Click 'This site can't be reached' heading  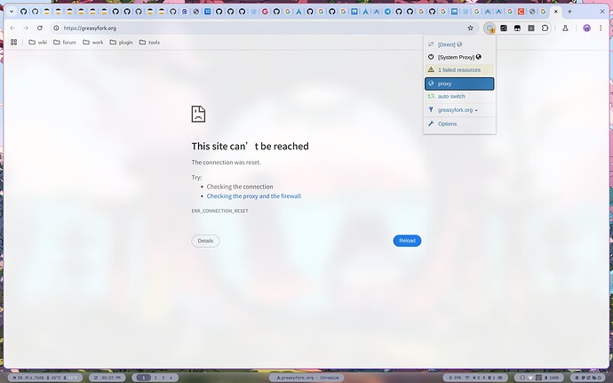pos(251,147)
